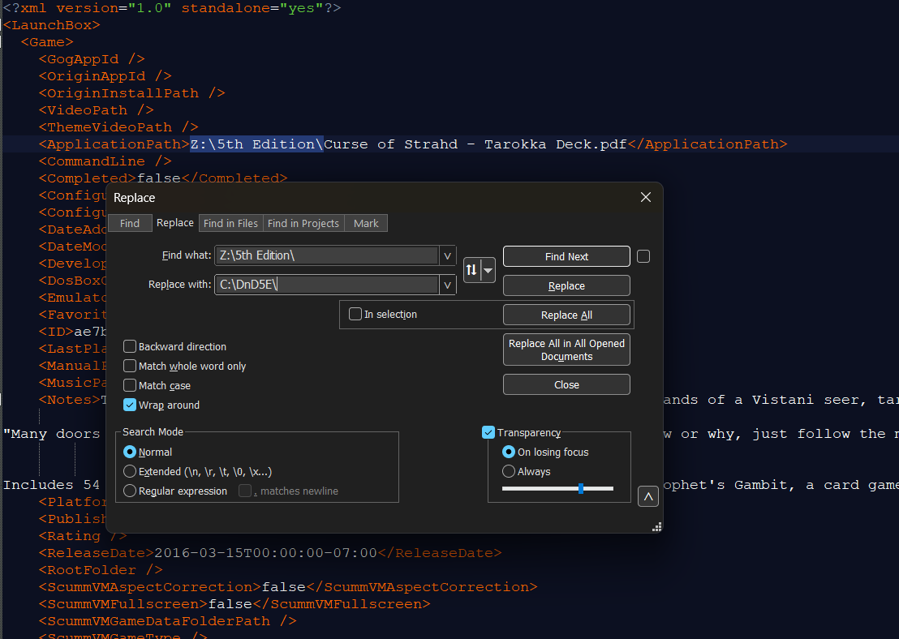Click the OriginAppId tag line
Screen dimensions: 899x639
click(x=105, y=76)
